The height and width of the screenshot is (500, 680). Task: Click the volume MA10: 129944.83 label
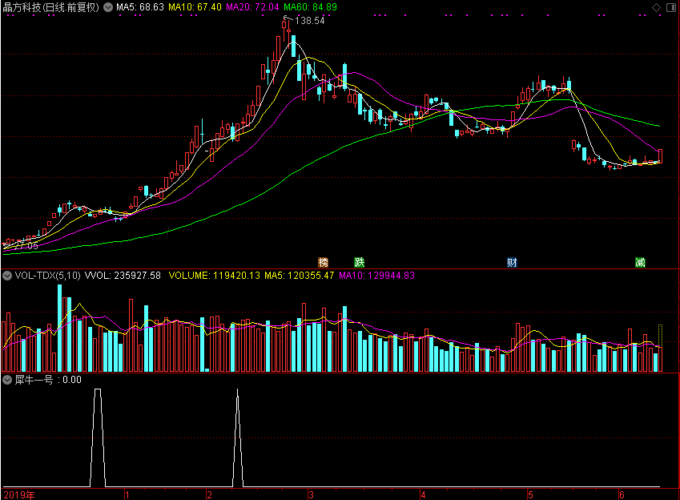point(377,276)
